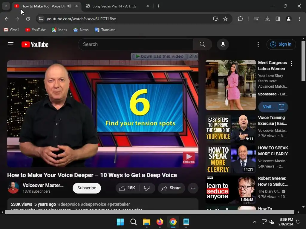The image size is (306, 229).
Task: Open Voice Training Exercise video title
Action: click(x=272, y=120)
